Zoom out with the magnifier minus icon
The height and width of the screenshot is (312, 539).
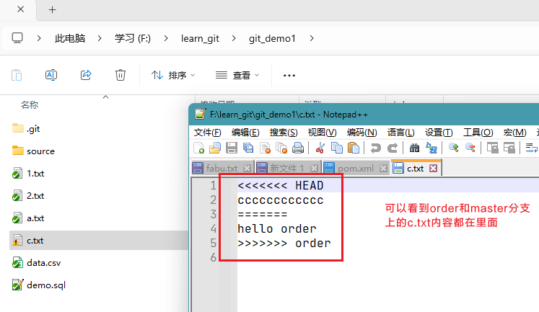point(470,148)
